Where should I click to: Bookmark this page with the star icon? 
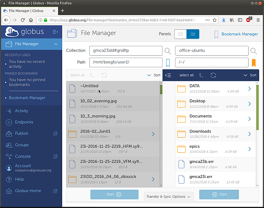tap(214, 20)
